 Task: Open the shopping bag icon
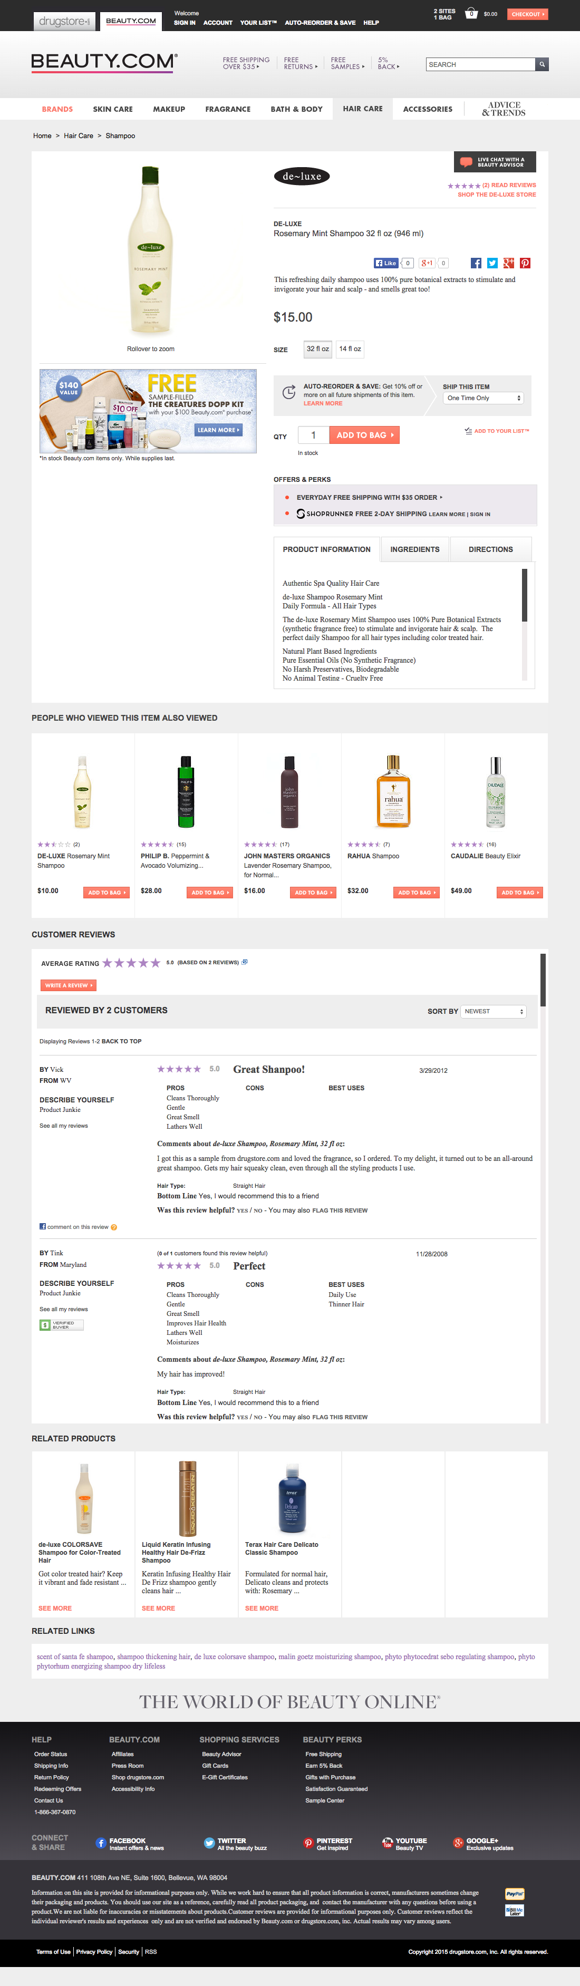tap(471, 14)
